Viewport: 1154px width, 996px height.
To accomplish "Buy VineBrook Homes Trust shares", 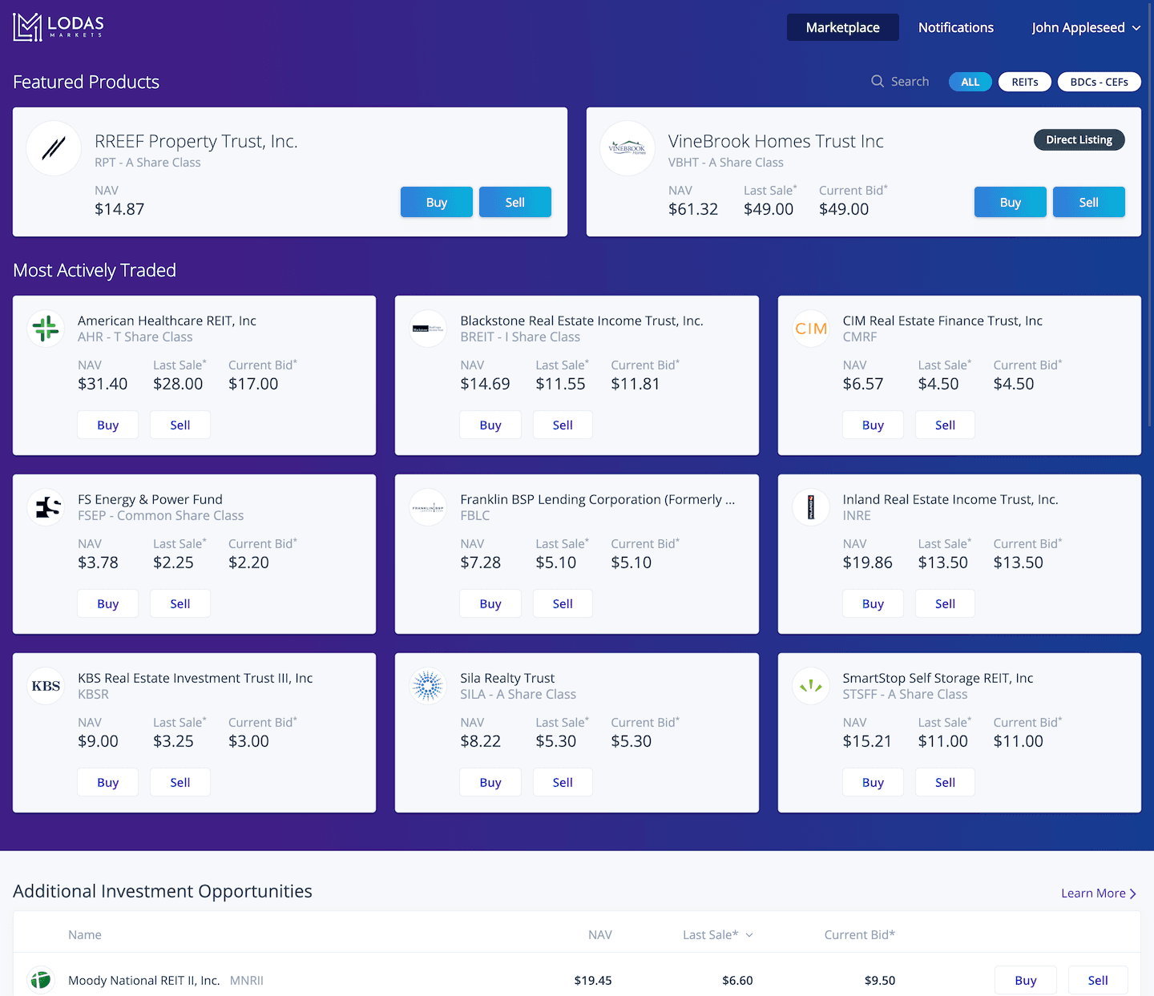I will point(1011,202).
